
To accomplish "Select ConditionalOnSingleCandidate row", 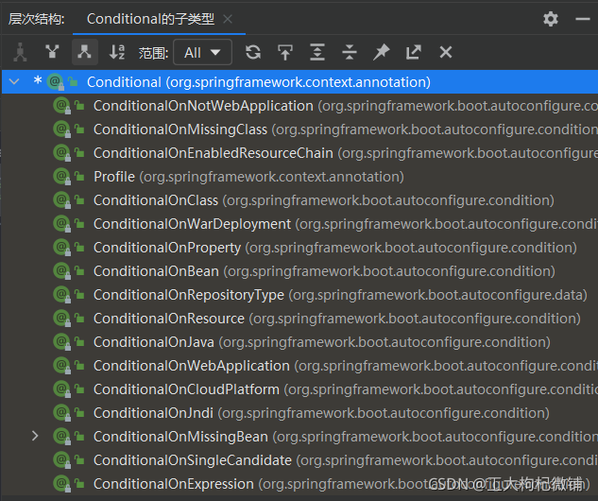I will (x=299, y=460).
